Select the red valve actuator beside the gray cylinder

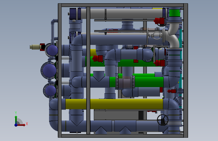click(x=159, y=21)
